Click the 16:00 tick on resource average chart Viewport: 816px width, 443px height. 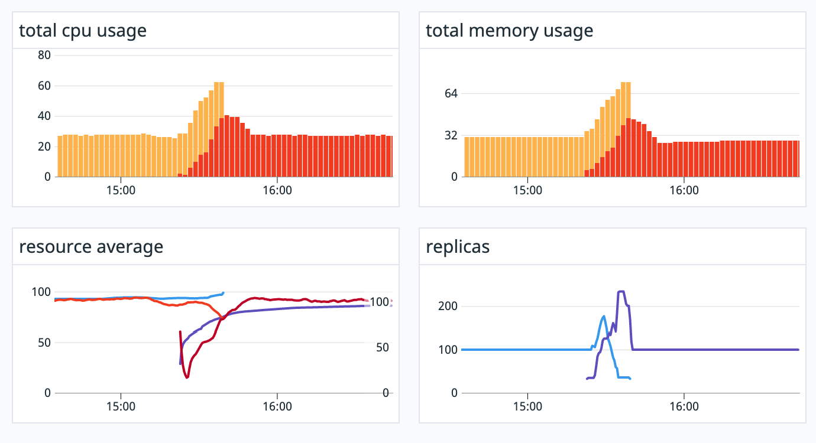(277, 407)
